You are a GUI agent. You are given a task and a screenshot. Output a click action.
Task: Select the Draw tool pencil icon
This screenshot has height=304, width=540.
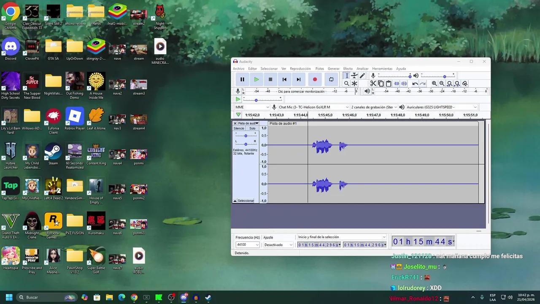362,76
